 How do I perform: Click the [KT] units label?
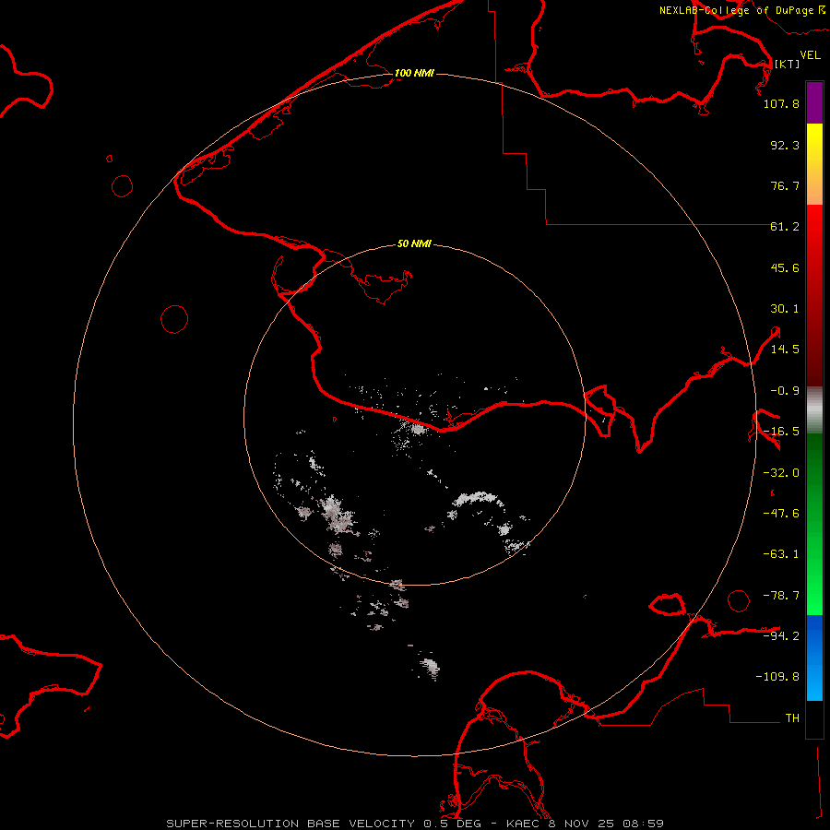coord(787,64)
